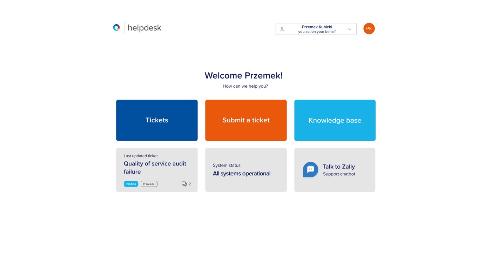This screenshot has height=263, width=491.
Task: Click the helpdesk wordmark text
Action: coord(144,28)
